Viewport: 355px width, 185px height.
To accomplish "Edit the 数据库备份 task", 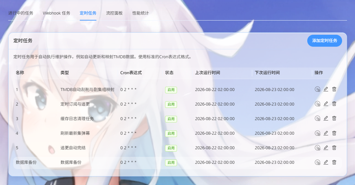I will (326, 162).
